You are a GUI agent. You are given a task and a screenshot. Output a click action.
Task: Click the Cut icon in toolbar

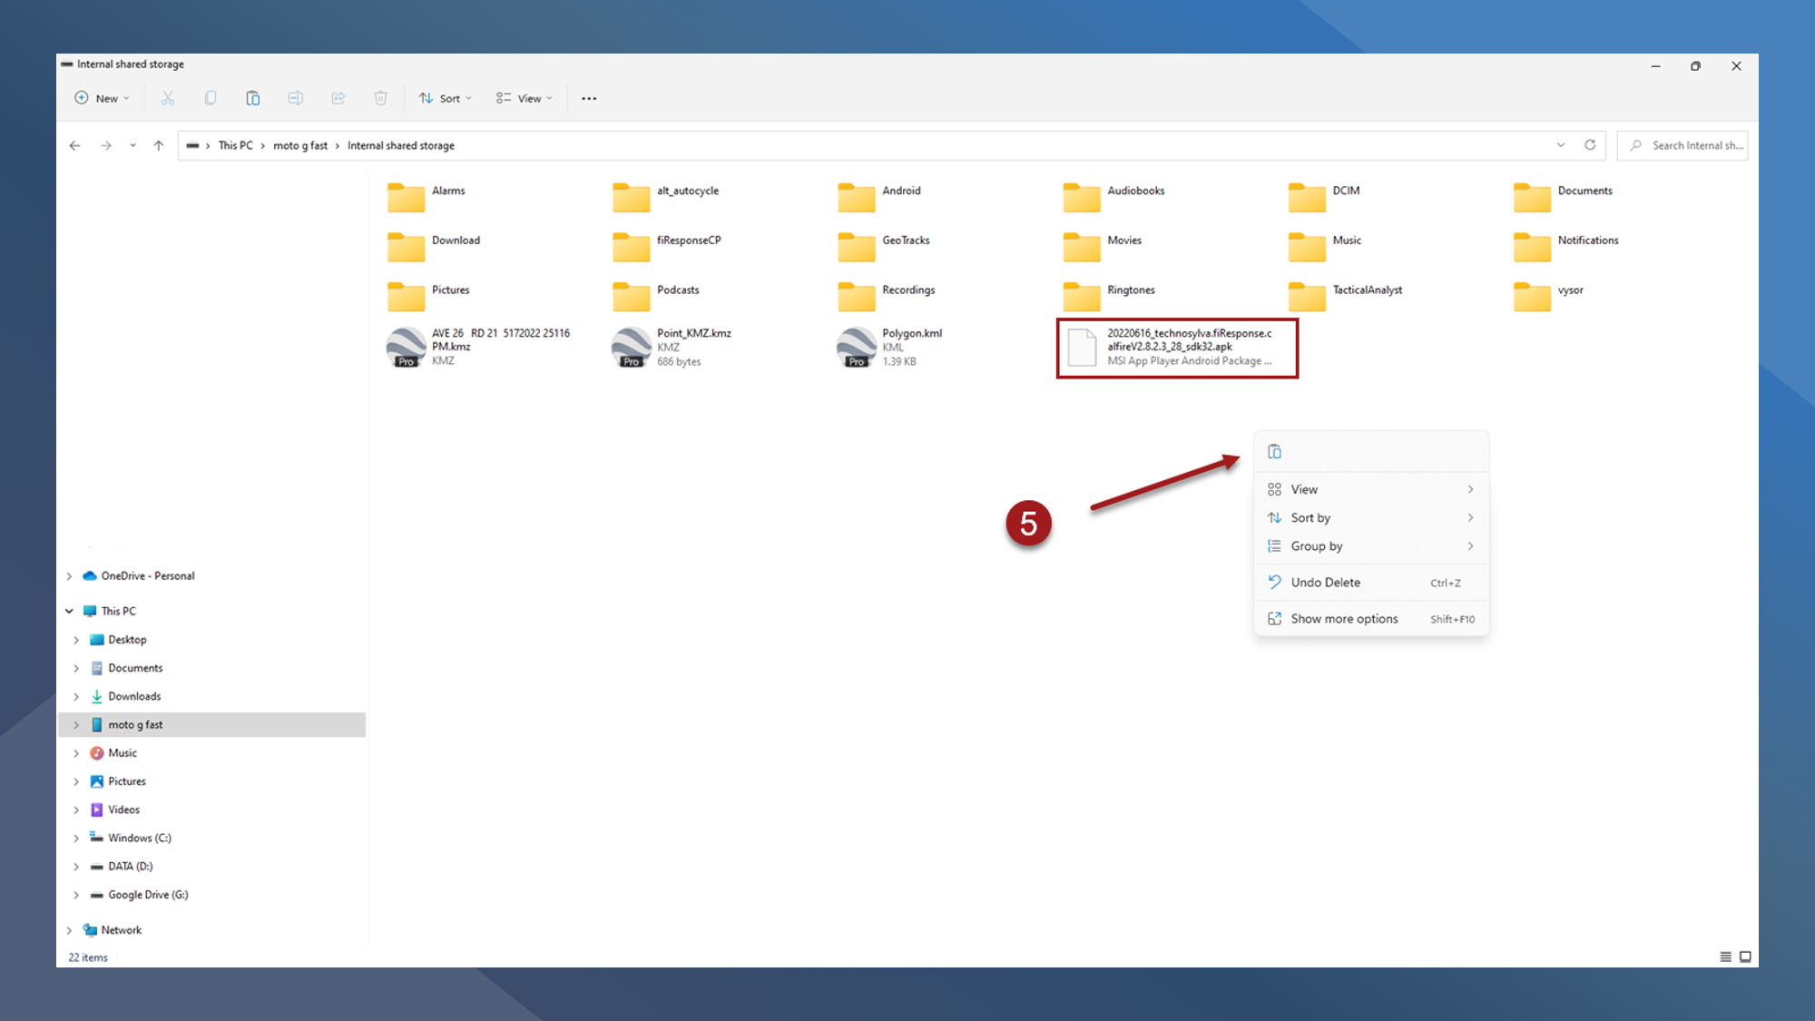(168, 98)
